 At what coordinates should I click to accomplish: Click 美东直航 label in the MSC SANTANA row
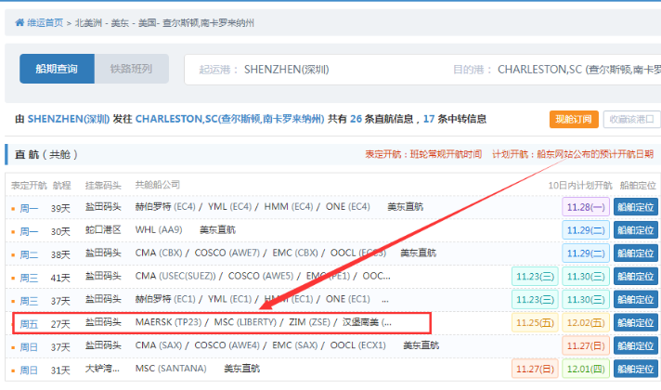tap(241, 369)
